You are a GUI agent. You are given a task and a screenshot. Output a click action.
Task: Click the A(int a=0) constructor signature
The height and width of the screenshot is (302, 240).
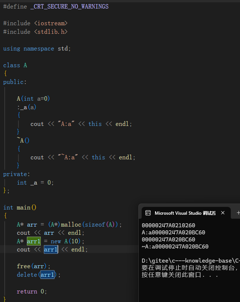coord(33,98)
